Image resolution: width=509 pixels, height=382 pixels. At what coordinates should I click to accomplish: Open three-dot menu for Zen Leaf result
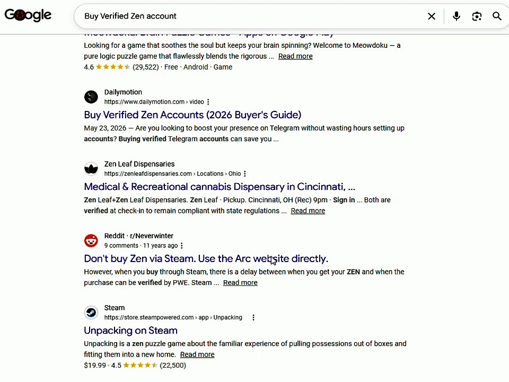point(245,174)
